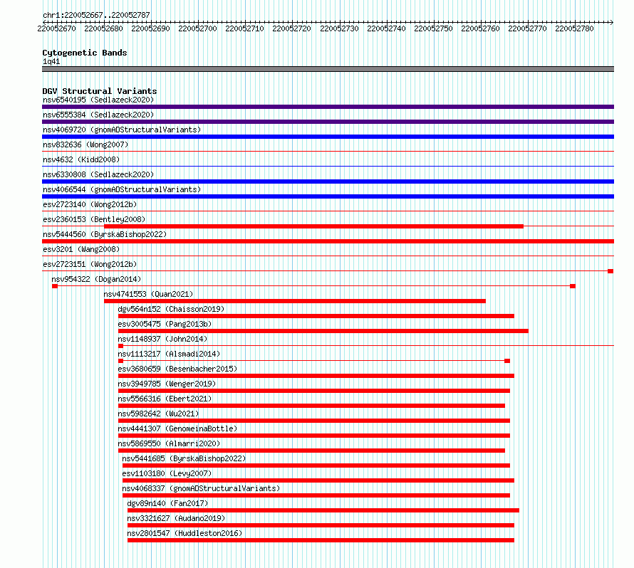The height and width of the screenshot is (568, 634).
Task: Select the blue bar of nsv4069720
Action: [x=328, y=137]
